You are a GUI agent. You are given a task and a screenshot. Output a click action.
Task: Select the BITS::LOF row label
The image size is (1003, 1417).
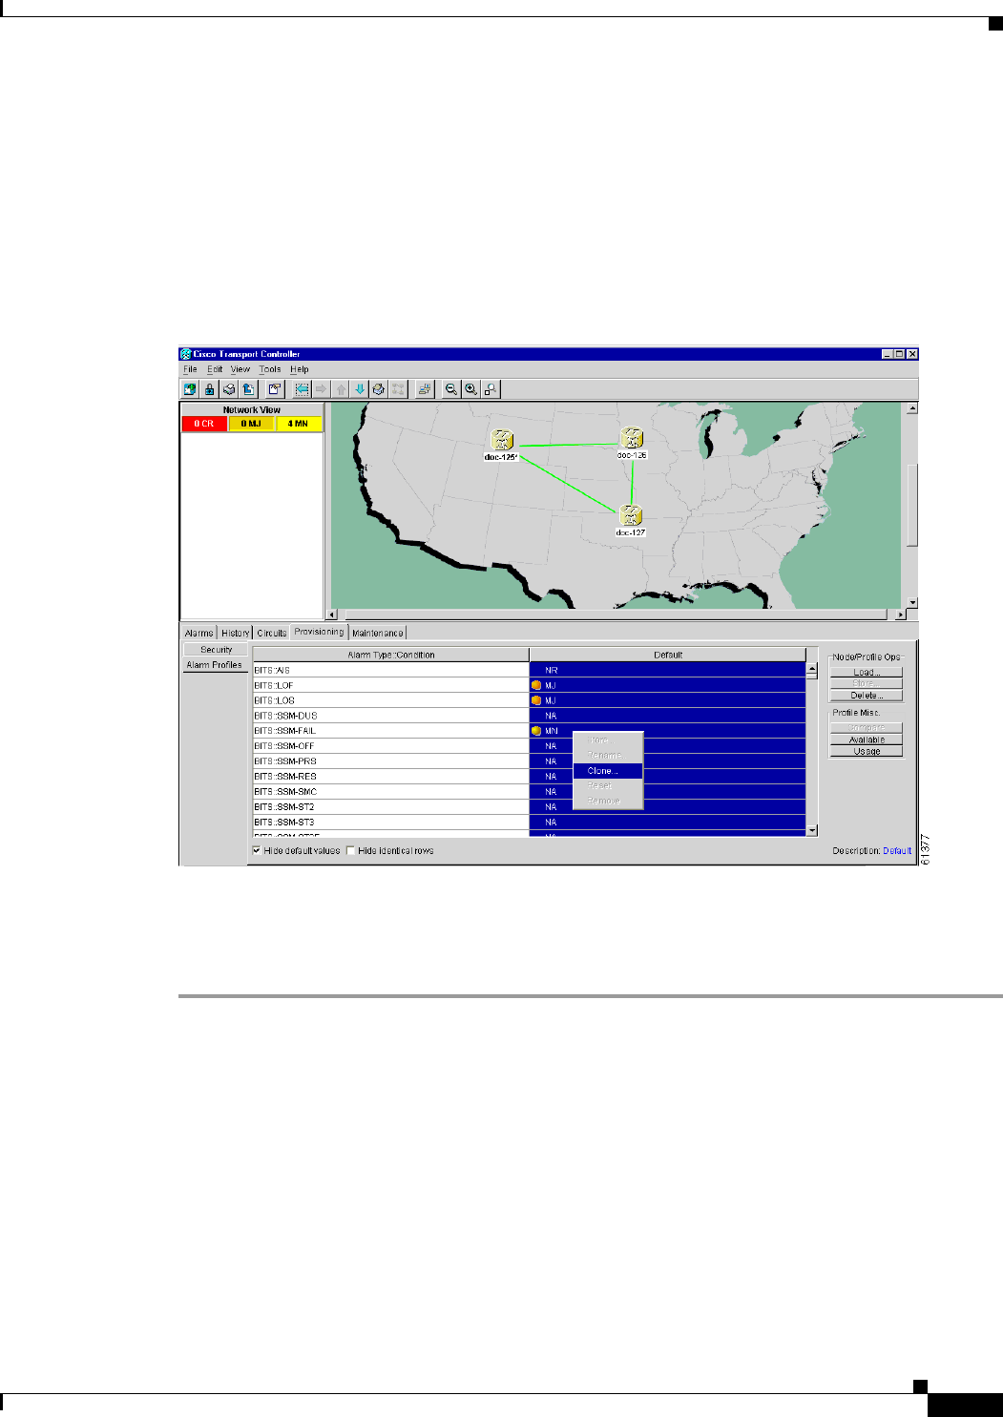274,685
